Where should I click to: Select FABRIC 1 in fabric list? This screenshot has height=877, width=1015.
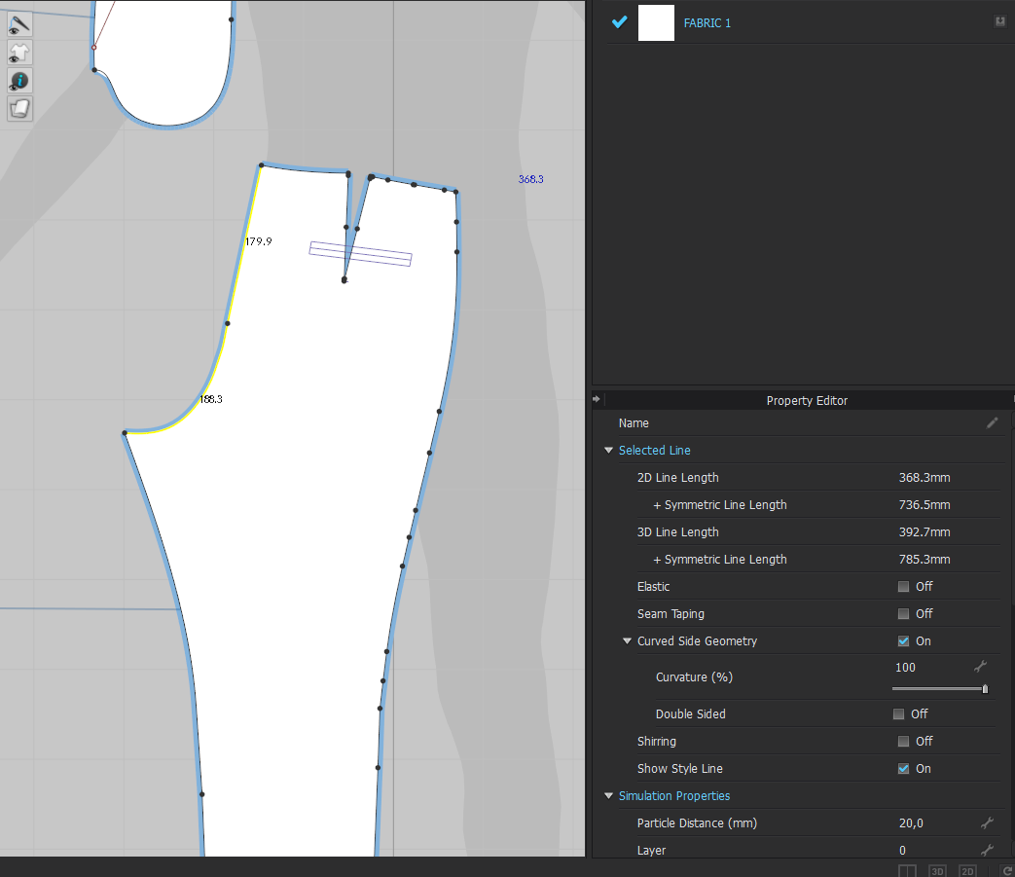pyautogui.click(x=707, y=23)
